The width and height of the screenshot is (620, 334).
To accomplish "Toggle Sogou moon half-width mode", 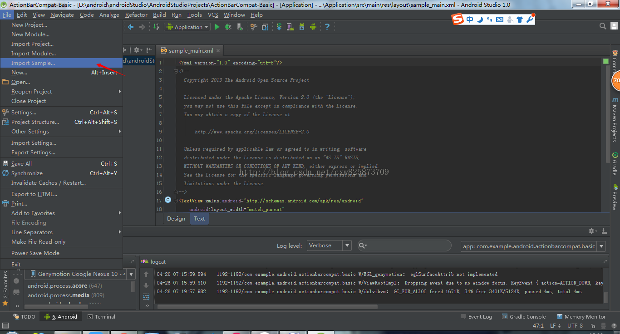I will 479,20.
